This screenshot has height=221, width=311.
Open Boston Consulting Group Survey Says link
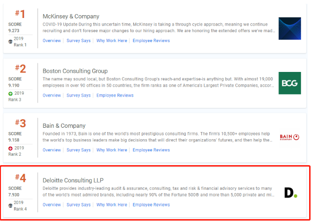click(x=78, y=95)
